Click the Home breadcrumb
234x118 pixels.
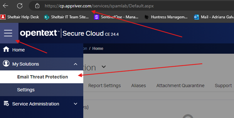tap(98, 48)
